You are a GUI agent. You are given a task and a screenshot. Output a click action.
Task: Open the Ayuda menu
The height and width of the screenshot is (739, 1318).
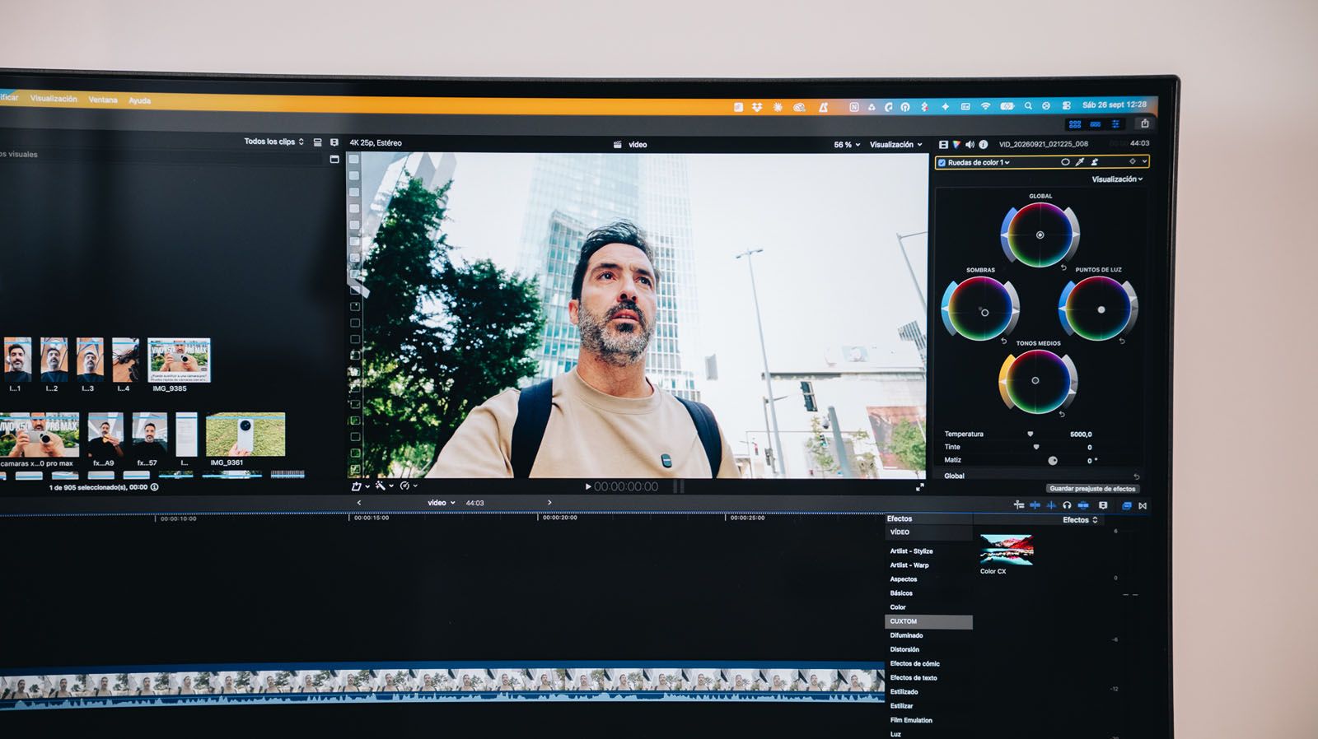[x=139, y=100]
